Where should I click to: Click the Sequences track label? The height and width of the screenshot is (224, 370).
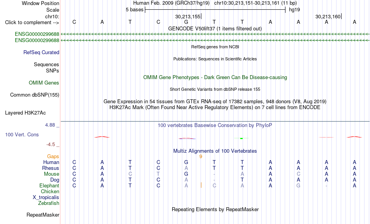[46, 64]
